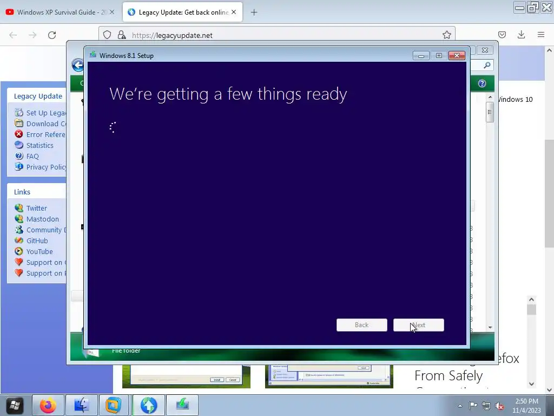Open the VMware taskbar icon
Viewport: 554px width, 416px height.
click(x=113, y=405)
